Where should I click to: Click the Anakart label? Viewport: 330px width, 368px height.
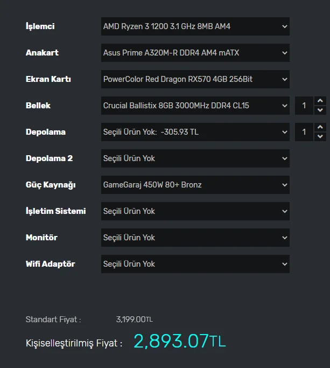tap(42, 53)
